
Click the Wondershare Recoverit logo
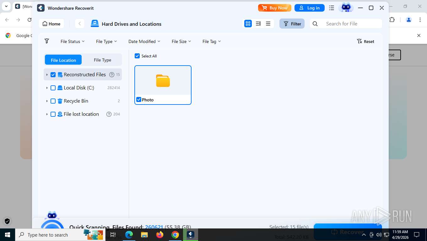coord(41,8)
